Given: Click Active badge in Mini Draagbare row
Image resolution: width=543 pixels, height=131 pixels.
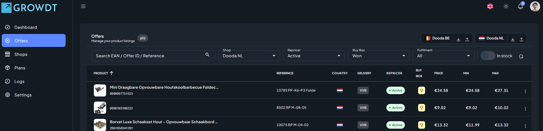Looking at the screenshot, I should pos(396,90).
